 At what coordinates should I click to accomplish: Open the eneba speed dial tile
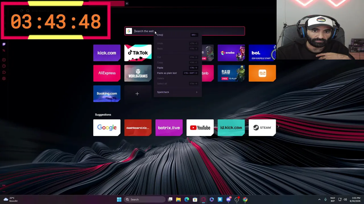click(x=231, y=53)
